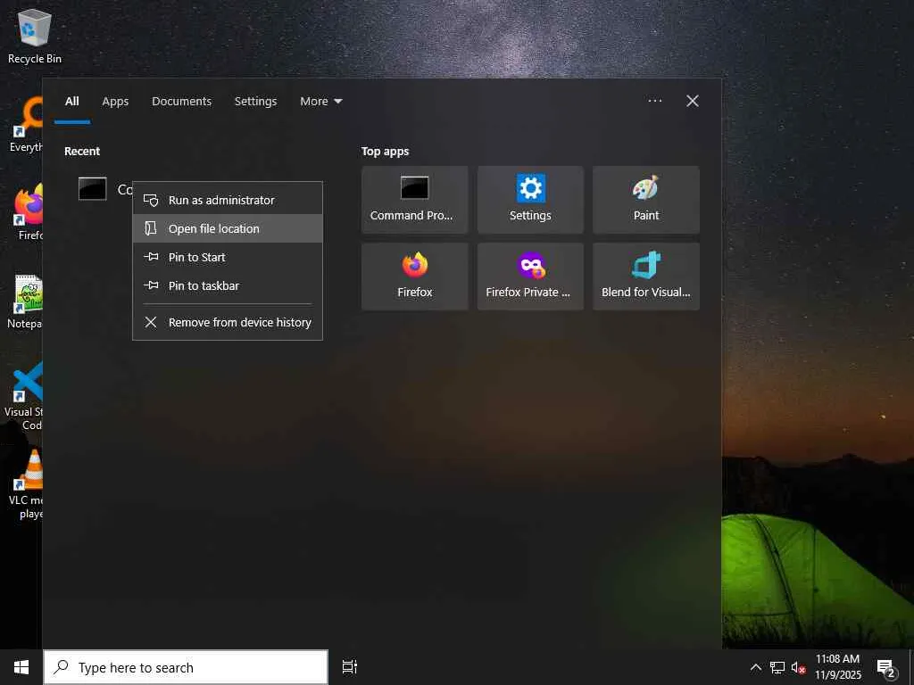Choose Run as administrator
The image size is (914, 685).
228,200
